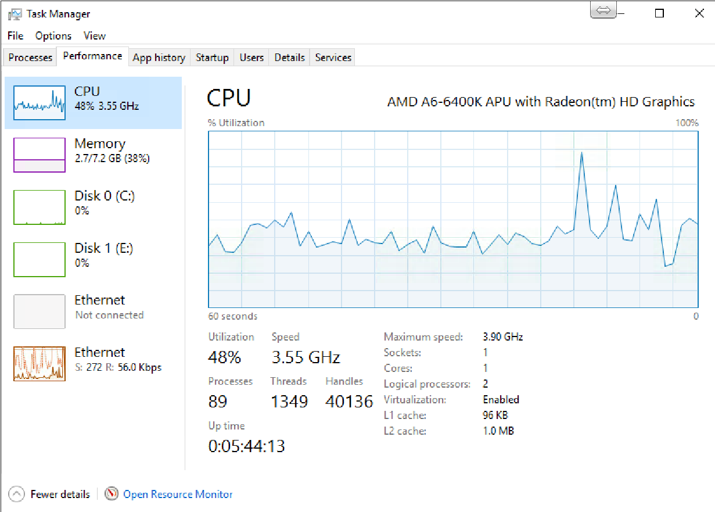The image size is (715, 512).
Task: Open Resource Monitor link
Action: [x=178, y=495]
